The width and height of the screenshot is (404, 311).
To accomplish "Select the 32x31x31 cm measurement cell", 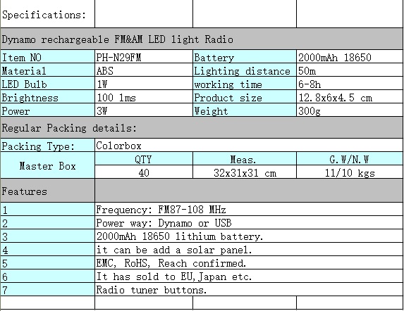I will click(245, 172).
